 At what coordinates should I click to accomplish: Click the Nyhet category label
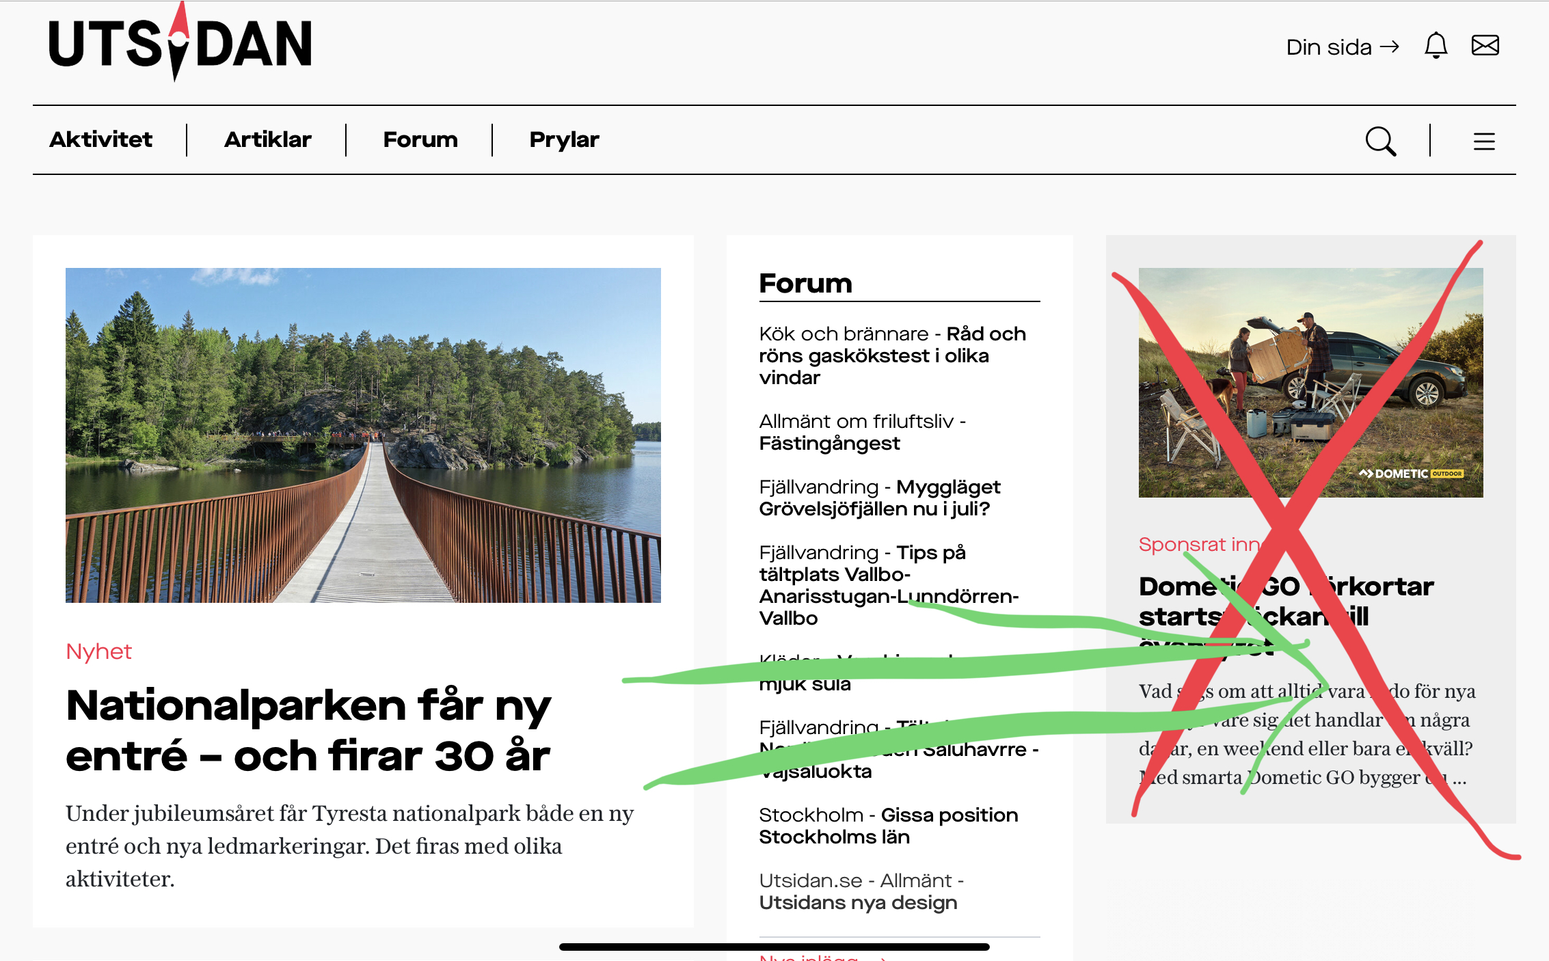pos(98,651)
